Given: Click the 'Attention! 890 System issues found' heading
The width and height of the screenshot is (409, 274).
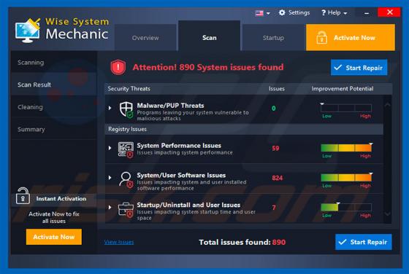Looking at the screenshot, I should click(208, 67).
